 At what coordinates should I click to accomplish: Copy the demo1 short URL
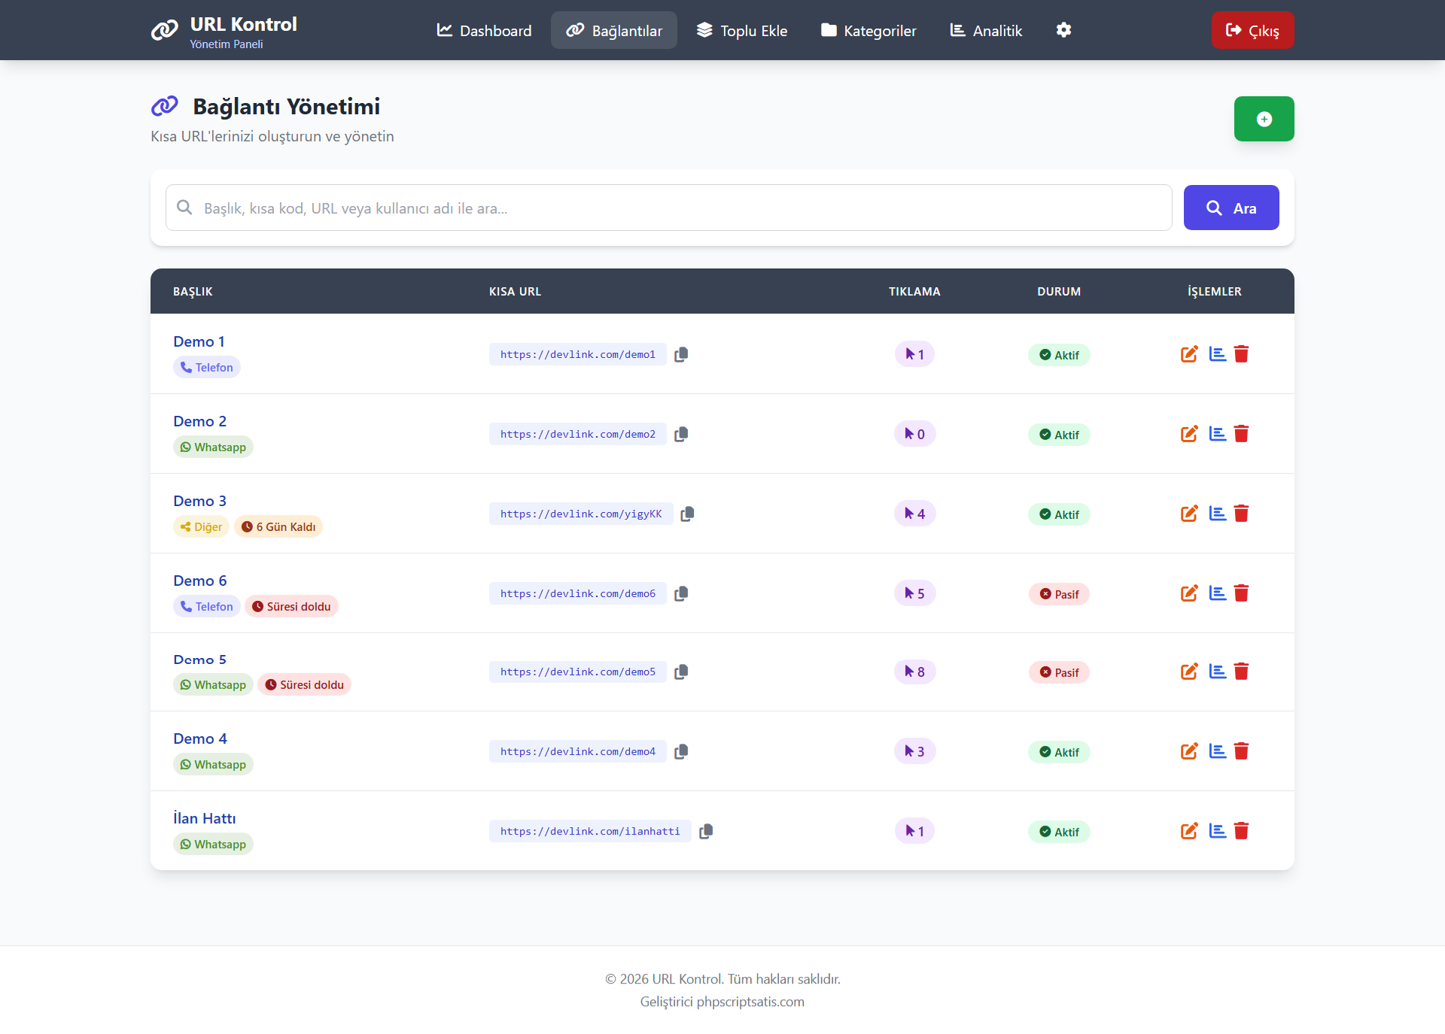tap(681, 354)
